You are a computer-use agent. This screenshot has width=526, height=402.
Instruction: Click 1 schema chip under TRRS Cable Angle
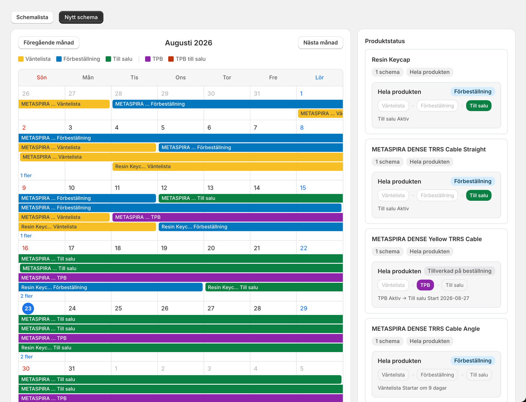click(x=388, y=341)
